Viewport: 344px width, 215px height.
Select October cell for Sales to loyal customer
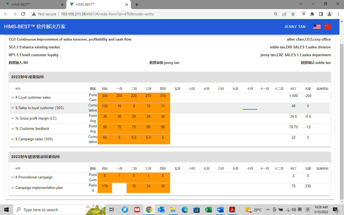pyautogui.click(x=250, y=108)
